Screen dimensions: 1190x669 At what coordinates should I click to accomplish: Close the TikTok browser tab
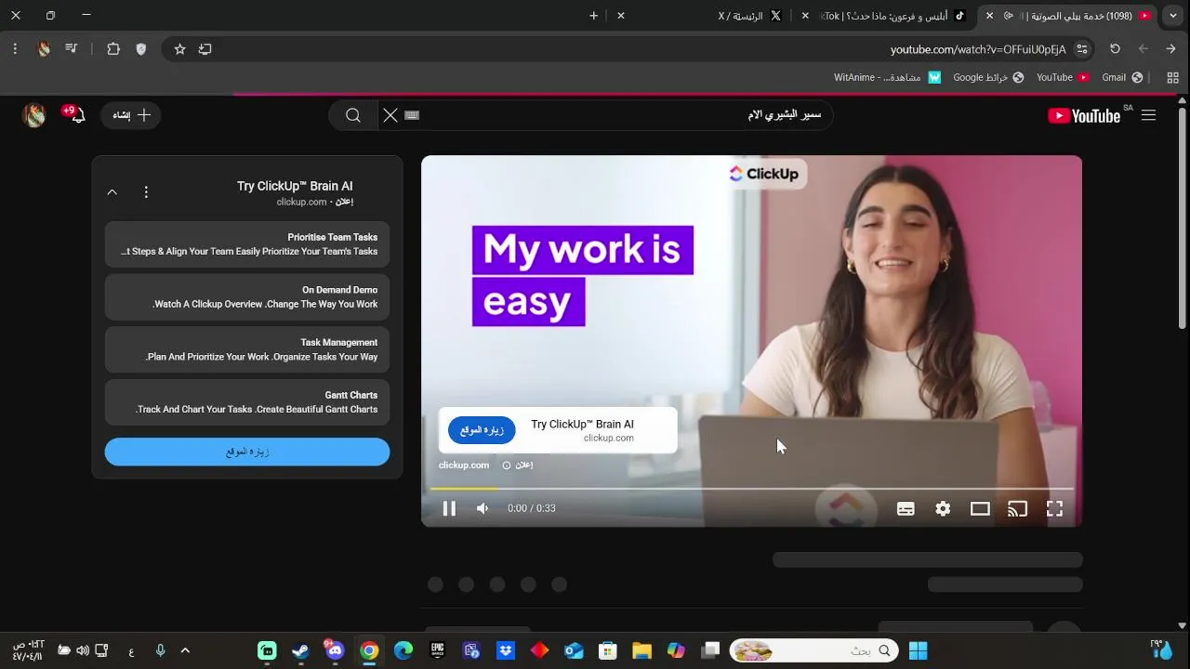[805, 16]
